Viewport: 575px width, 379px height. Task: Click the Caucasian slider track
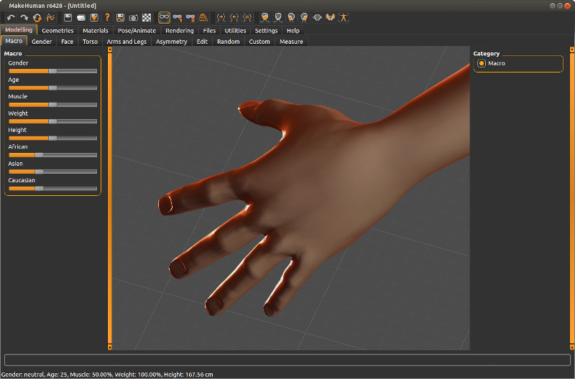tap(52, 189)
